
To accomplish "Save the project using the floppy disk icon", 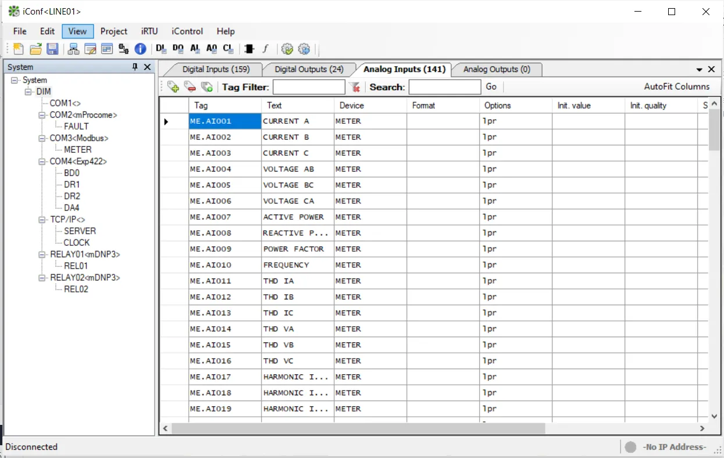I will [x=52, y=49].
